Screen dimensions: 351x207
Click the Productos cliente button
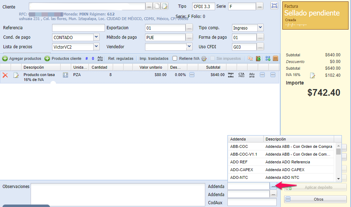click(63, 58)
